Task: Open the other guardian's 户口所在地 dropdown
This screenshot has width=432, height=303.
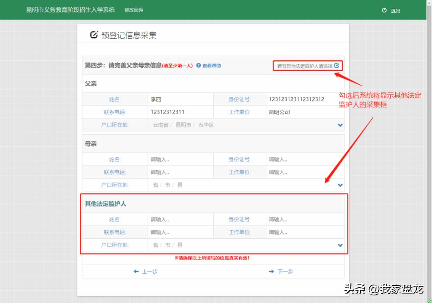Action: coord(340,245)
